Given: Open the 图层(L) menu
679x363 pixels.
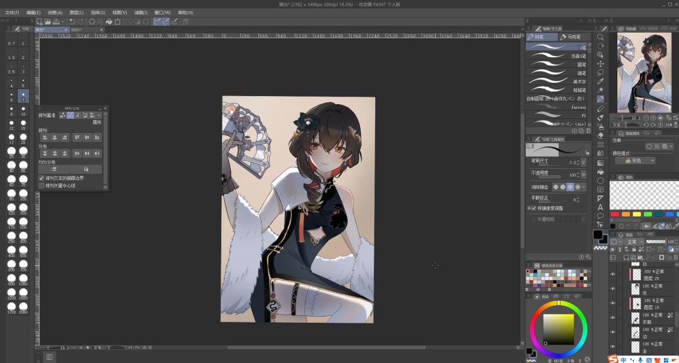Looking at the screenshot, I should pyautogui.click(x=77, y=13).
